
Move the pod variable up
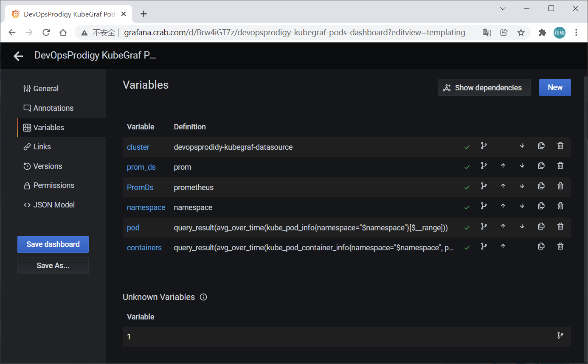click(x=503, y=227)
